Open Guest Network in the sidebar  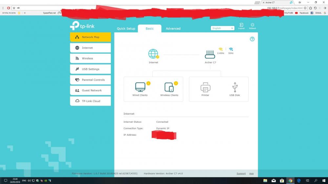[x=91, y=90]
